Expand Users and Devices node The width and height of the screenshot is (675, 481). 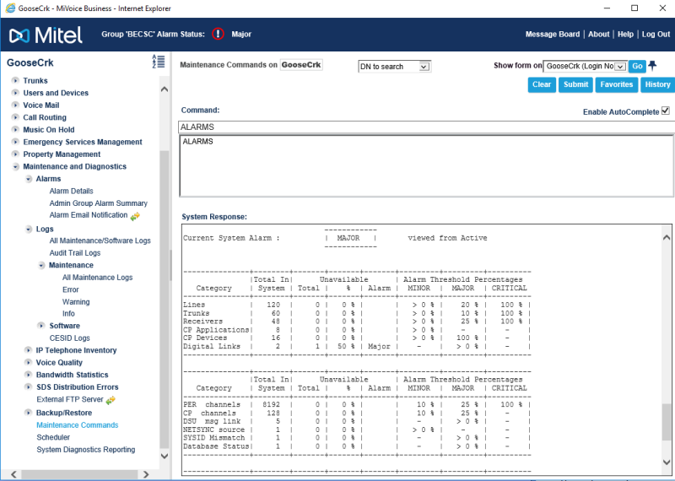coord(15,93)
